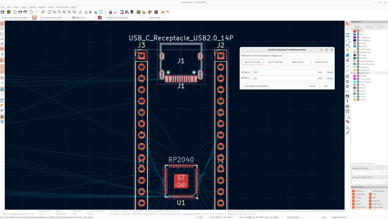Open the Route menu
The height and width of the screenshot is (219, 388).
coord(32,7)
